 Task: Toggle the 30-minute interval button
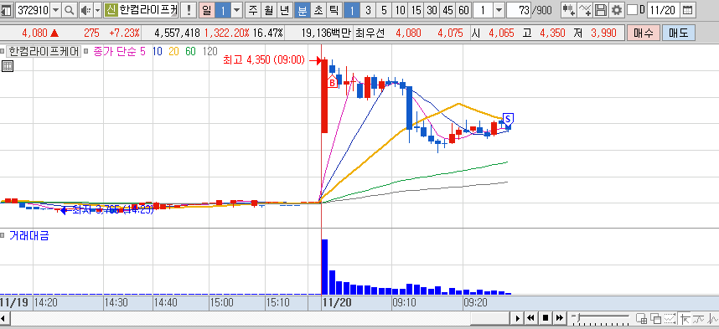432,9
